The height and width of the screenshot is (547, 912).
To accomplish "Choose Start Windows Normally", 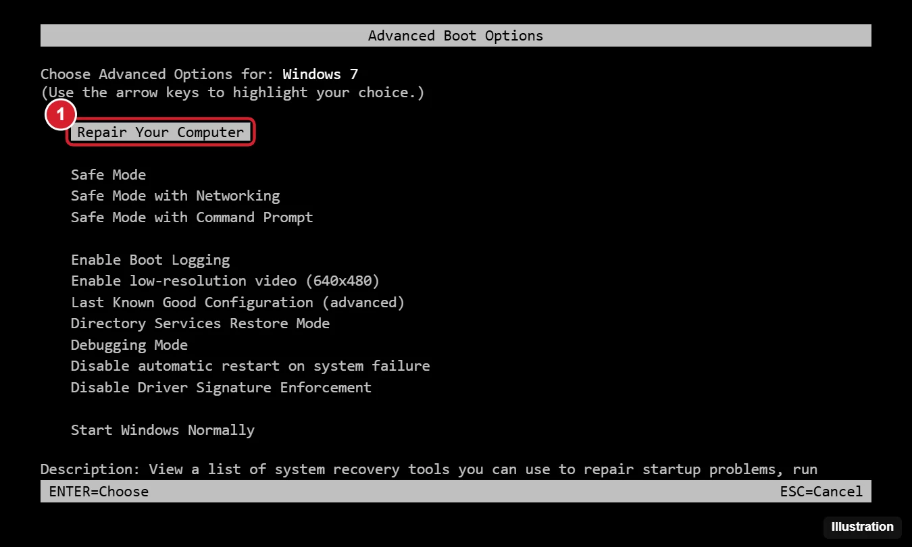I will (162, 430).
